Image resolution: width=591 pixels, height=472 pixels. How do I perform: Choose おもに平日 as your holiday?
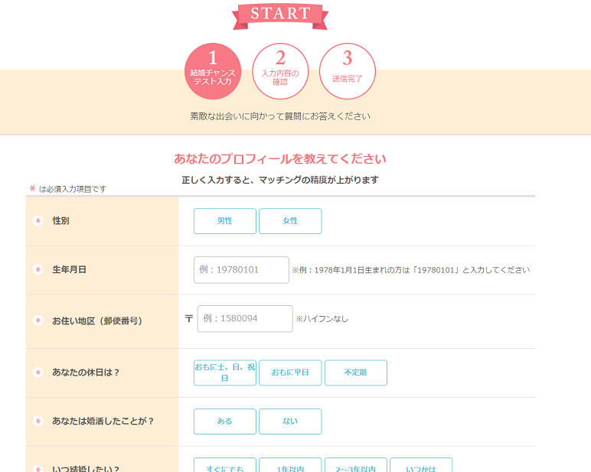[290, 373]
